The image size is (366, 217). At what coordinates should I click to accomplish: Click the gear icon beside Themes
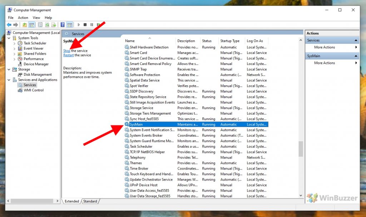[x=127, y=163]
